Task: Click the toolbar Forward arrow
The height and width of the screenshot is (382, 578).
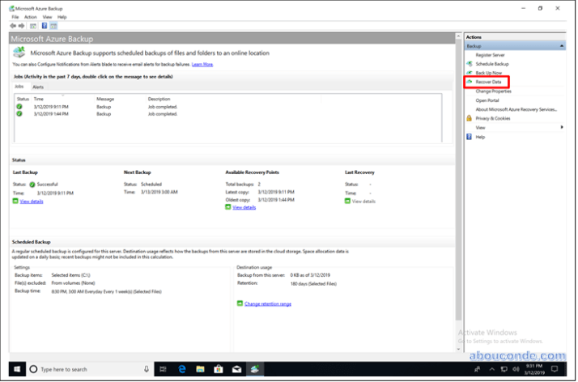Action: tap(23, 25)
